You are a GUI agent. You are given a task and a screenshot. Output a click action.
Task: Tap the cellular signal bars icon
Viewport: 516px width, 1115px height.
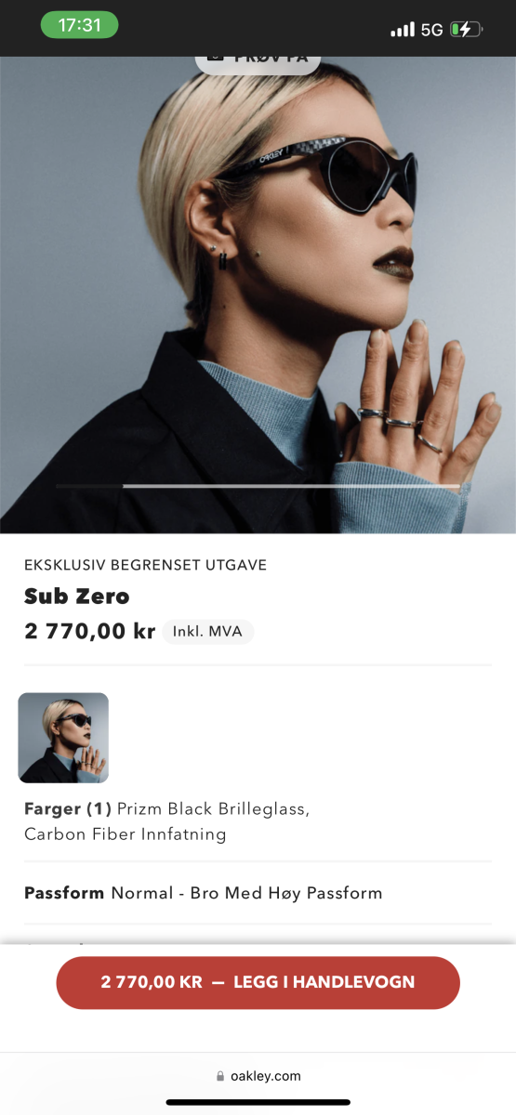coord(403,30)
